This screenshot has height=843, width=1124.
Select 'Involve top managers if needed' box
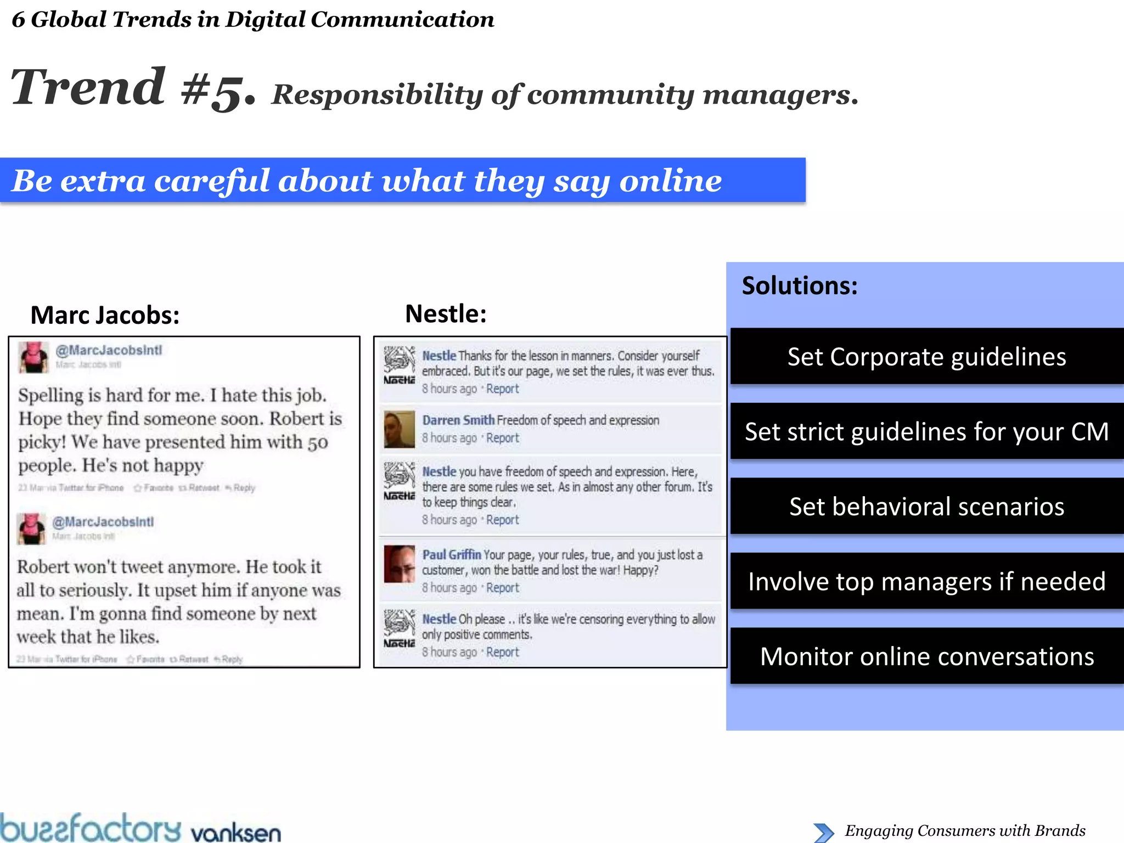pos(927,581)
